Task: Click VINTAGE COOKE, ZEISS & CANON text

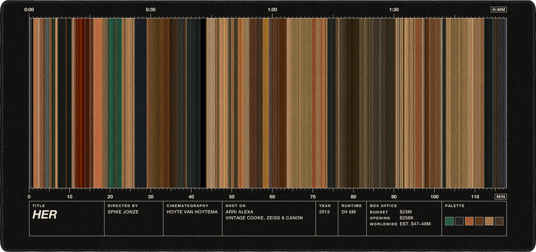Action: click(264, 218)
